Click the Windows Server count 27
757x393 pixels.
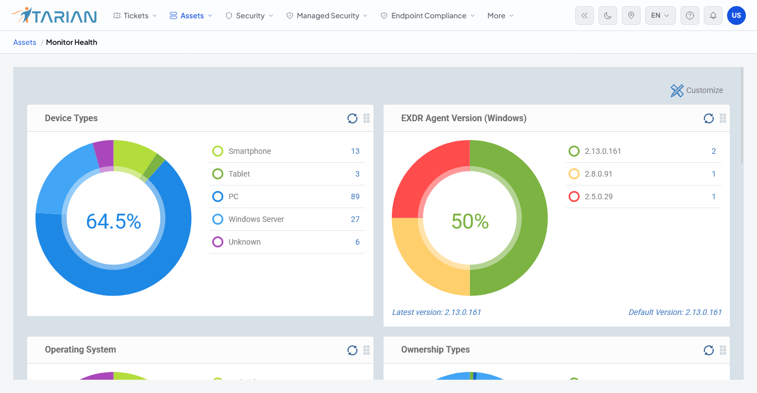[355, 219]
